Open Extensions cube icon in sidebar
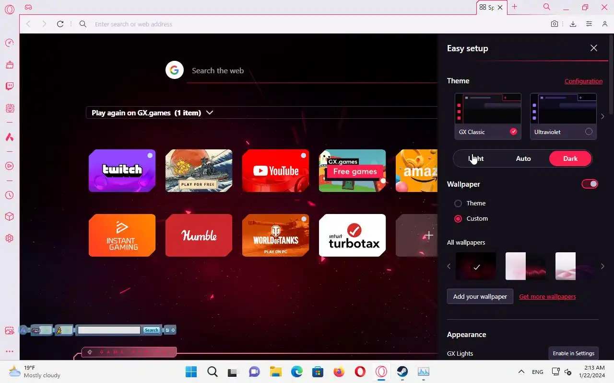Viewport: 614px width, 383px height. pyautogui.click(x=10, y=217)
